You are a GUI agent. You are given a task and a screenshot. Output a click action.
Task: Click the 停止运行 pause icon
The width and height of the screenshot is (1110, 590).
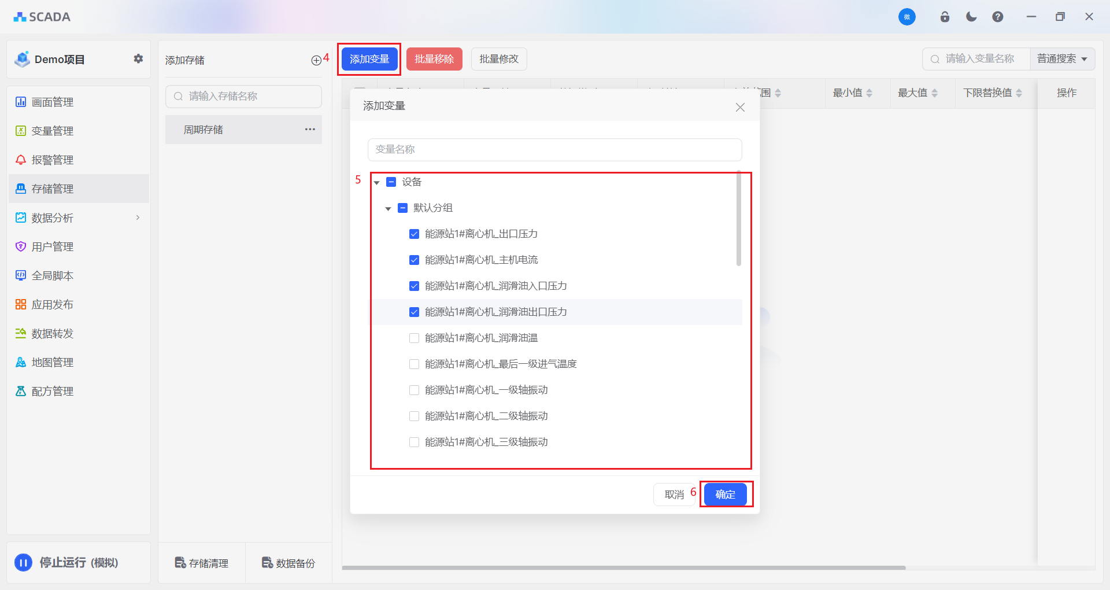click(23, 562)
